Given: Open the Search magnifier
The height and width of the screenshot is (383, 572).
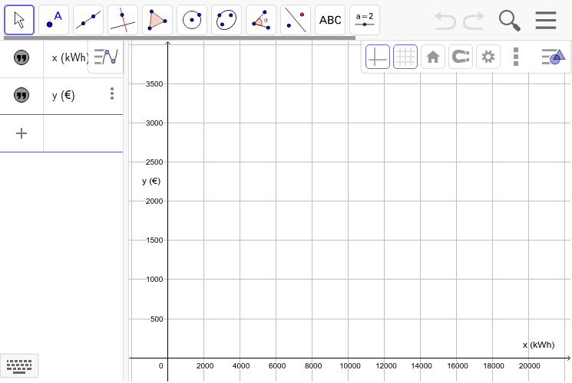Looking at the screenshot, I should pos(510,21).
